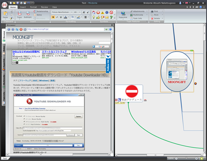This screenshot has height=161, width=207.
Task: Add the thumbs up symbol
Action: 98,17
